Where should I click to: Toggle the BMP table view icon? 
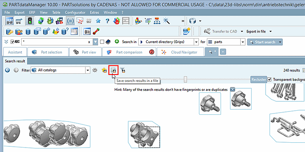coord(9,21)
